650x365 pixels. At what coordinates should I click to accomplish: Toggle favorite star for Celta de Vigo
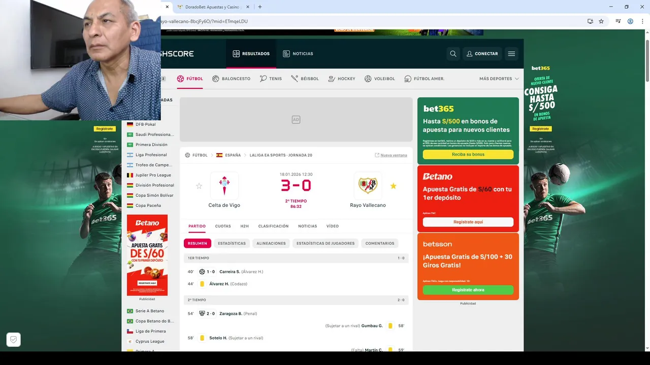[x=199, y=186]
